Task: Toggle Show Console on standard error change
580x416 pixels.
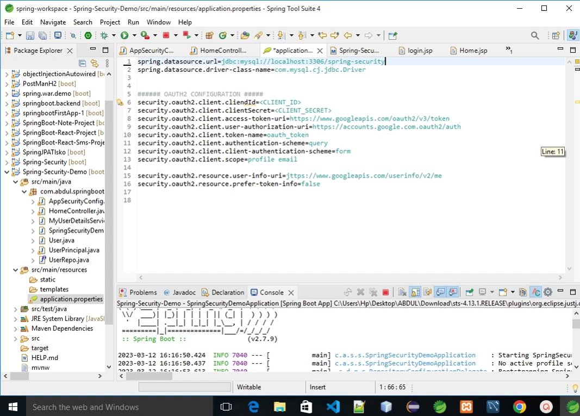Action: click(453, 293)
